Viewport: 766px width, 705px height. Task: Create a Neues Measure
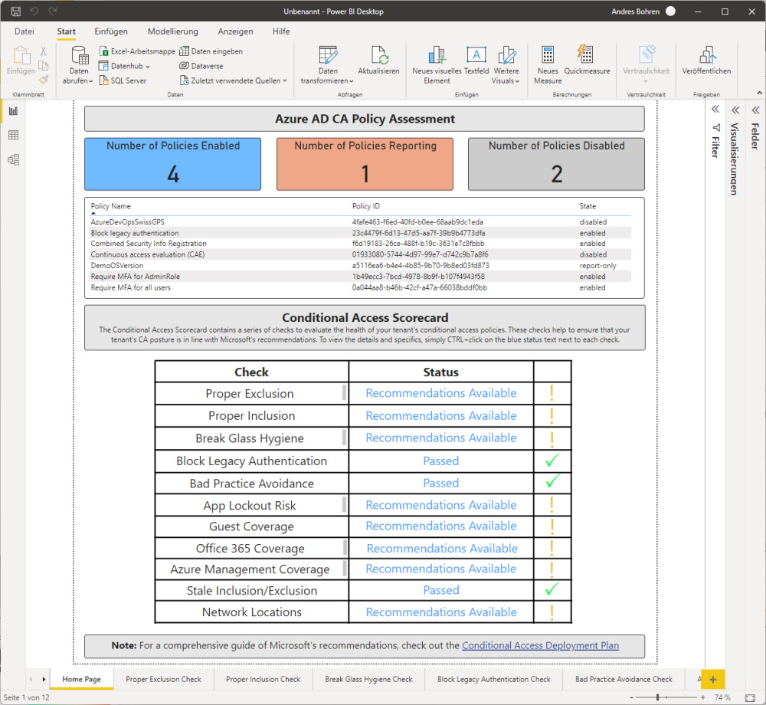(548, 65)
